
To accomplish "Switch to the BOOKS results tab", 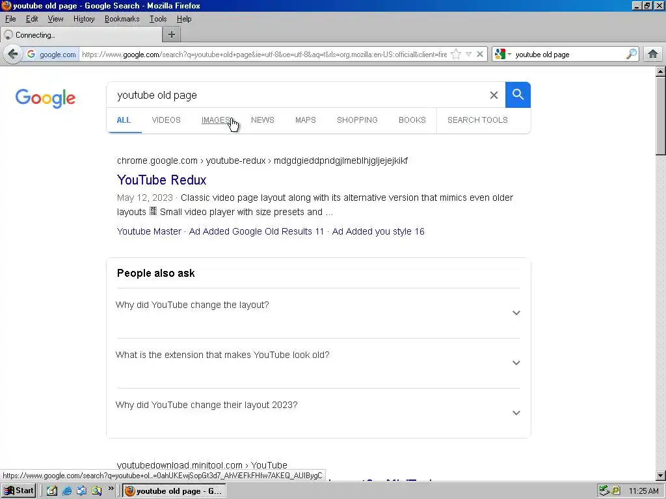I will pyautogui.click(x=412, y=120).
